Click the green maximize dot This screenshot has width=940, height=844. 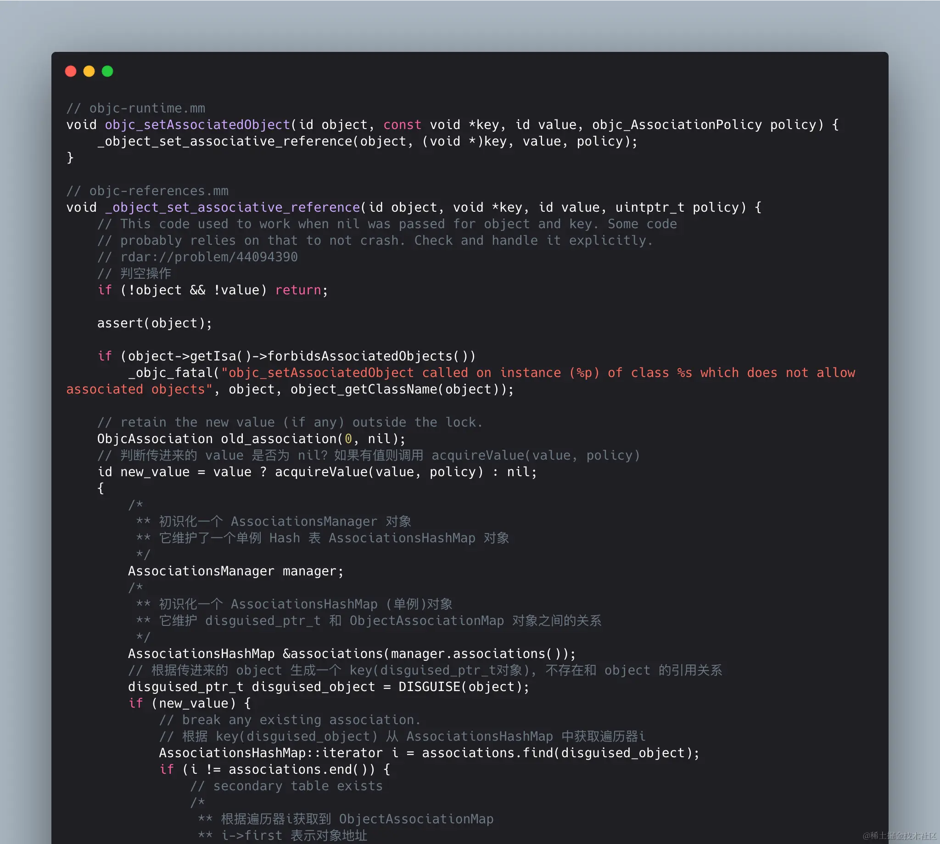[107, 71]
